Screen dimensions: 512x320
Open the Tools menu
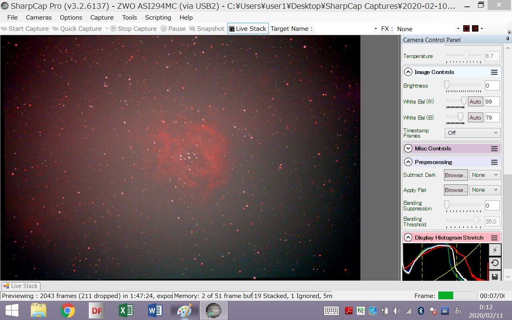tap(130, 18)
